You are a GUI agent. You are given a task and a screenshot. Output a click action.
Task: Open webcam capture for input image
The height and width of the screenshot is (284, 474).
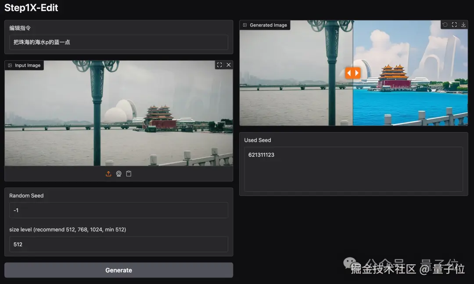tap(119, 174)
